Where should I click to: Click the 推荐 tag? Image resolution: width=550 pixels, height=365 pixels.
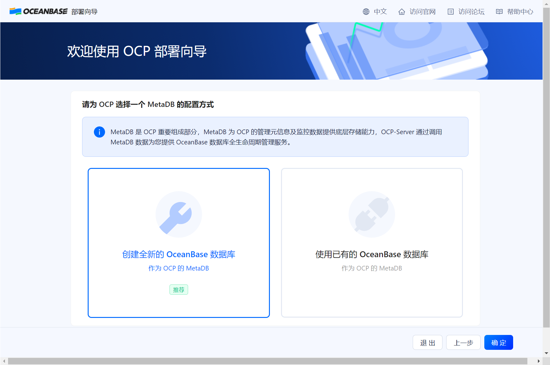point(179,290)
